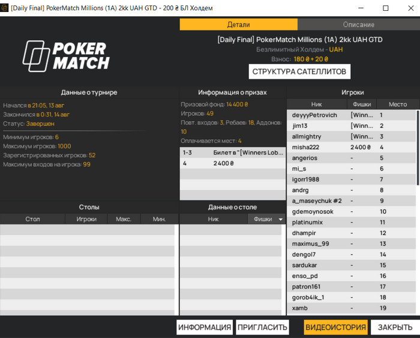
Task: Select player a_maseychuk #2
Action: coord(351,201)
